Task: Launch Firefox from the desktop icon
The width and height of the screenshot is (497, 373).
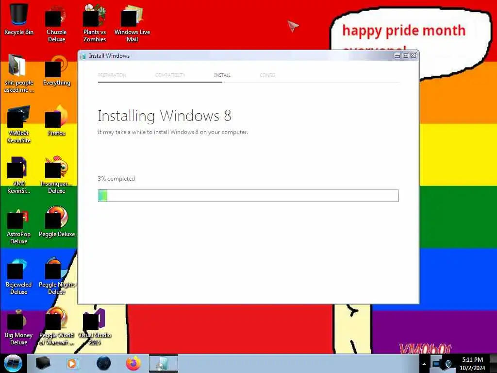Action: click(x=56, y=121)
